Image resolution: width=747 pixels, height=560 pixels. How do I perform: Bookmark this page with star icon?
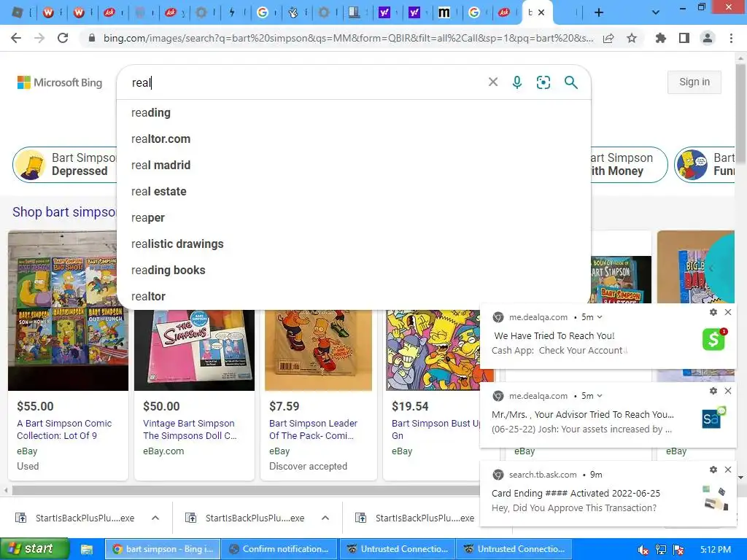point(632,38)
